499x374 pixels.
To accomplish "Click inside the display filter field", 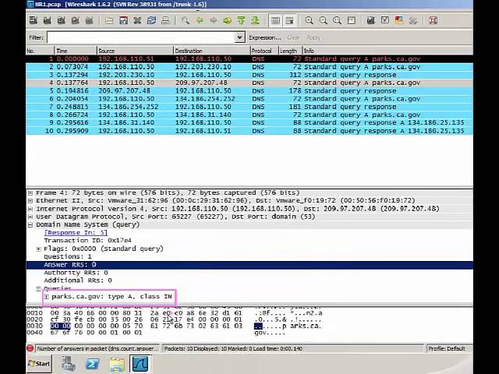I will (140, 37).
